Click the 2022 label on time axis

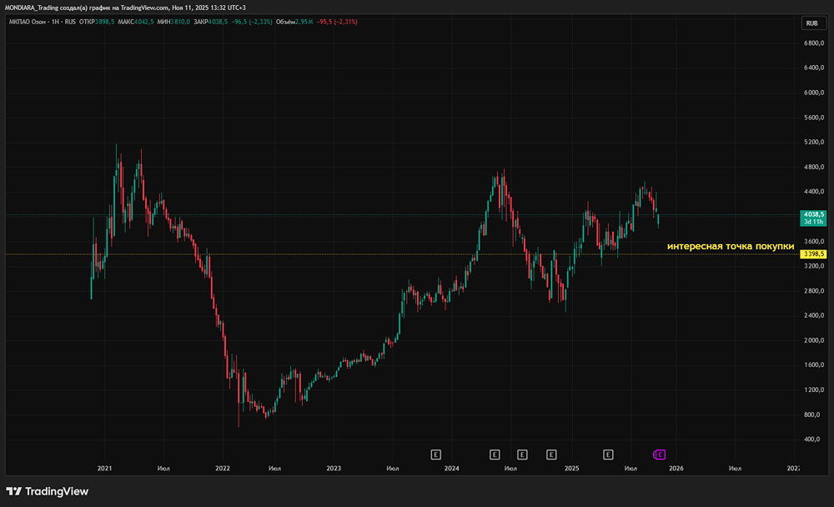(223, 469)
